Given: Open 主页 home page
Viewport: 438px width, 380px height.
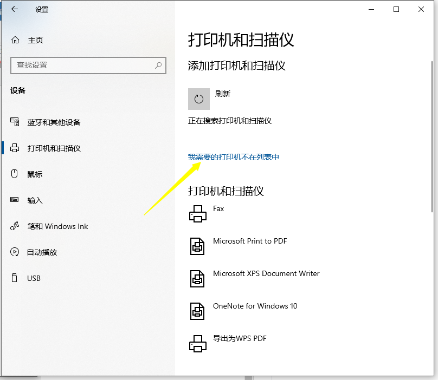Looking at the screenshot, I should click(35, 40).
